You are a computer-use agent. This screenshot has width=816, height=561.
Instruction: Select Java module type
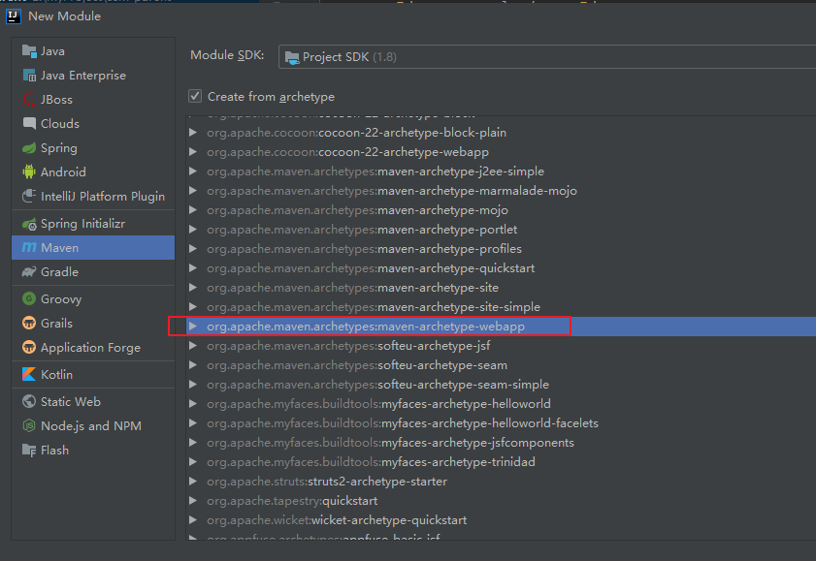click(93, 51)
